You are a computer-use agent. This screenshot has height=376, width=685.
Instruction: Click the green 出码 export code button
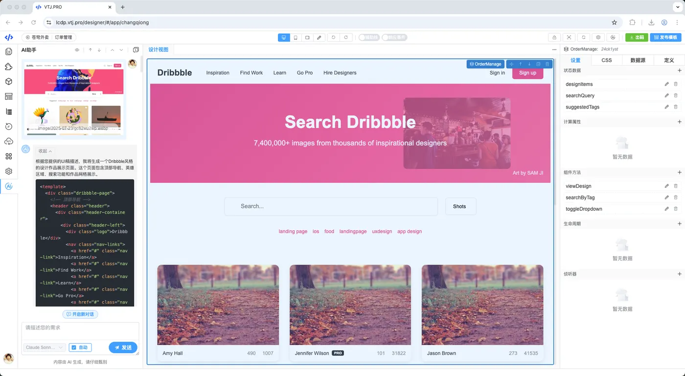(637, 38)
